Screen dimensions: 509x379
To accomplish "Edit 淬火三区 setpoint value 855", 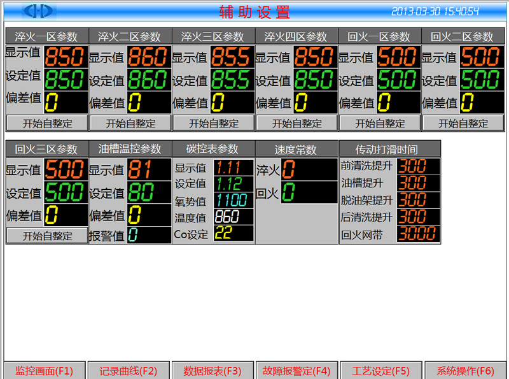I will (232, 80).
